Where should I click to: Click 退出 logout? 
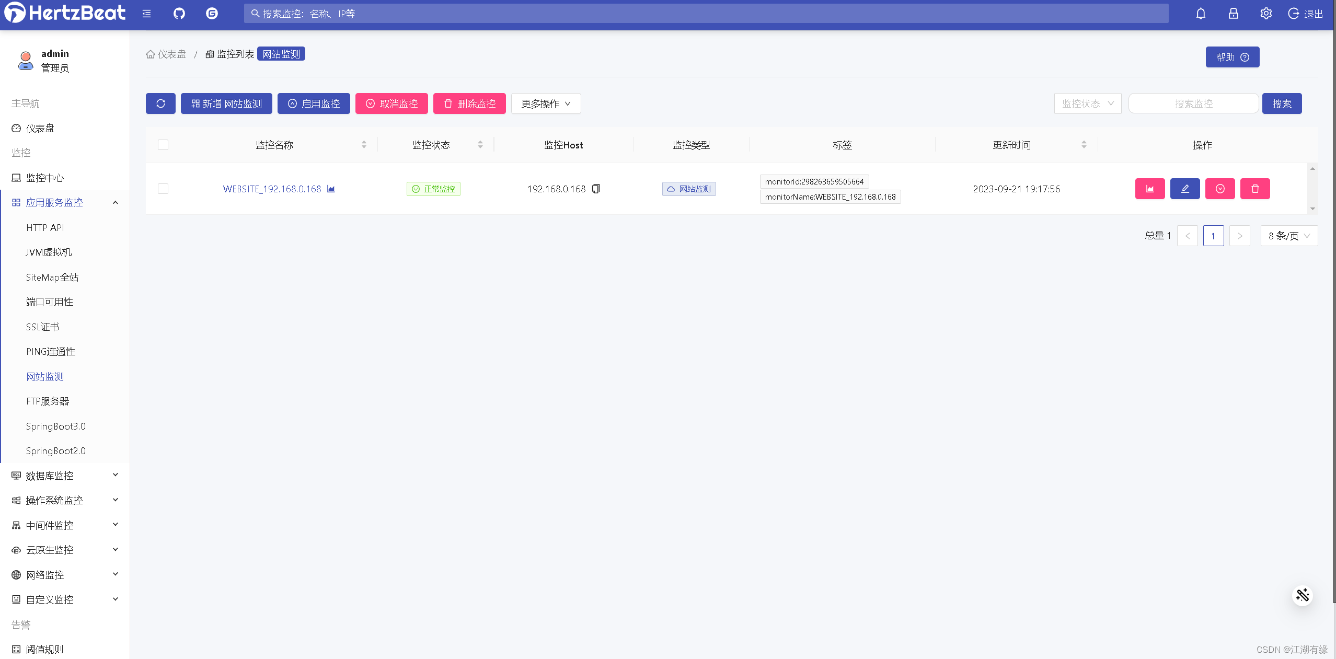pyautogui.click(x=1306, y=14)
